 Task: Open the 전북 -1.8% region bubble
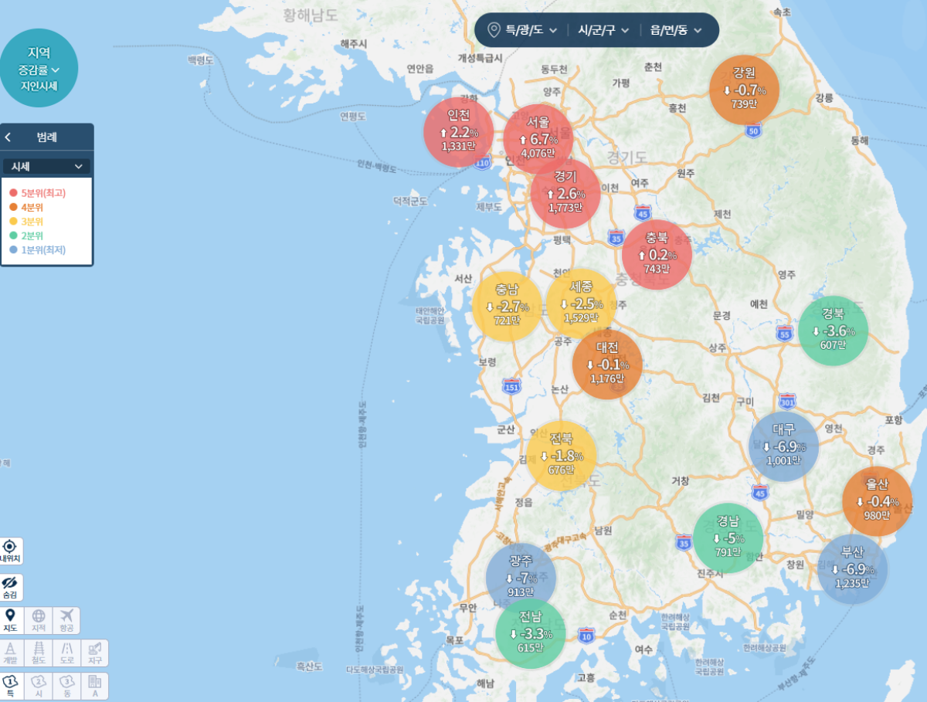click(x=561, y=456)
